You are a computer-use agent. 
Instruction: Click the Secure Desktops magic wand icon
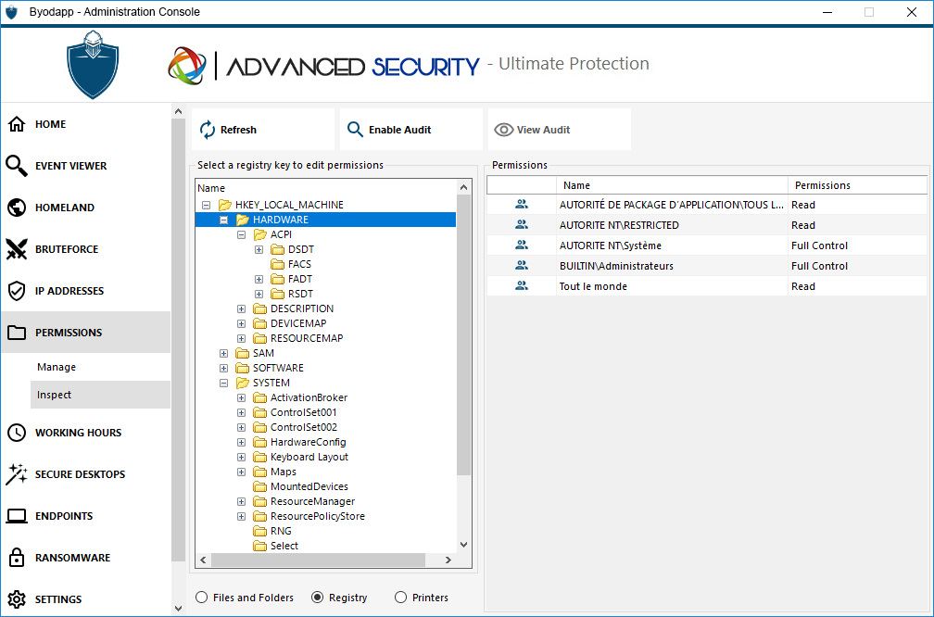pos(17,474)
